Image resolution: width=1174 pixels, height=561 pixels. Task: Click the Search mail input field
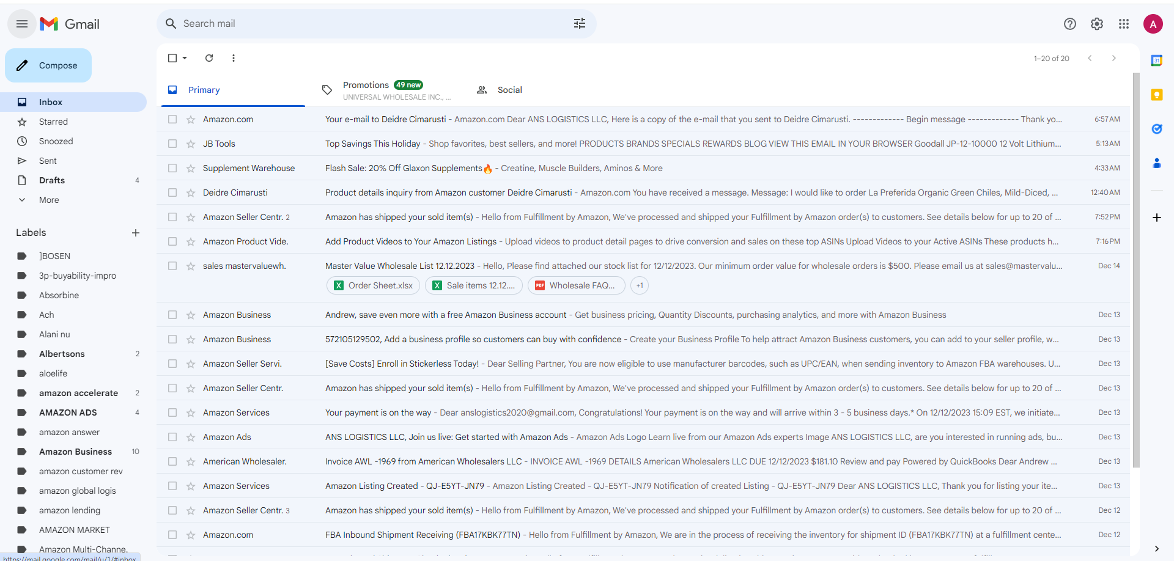tap(373, 23)
